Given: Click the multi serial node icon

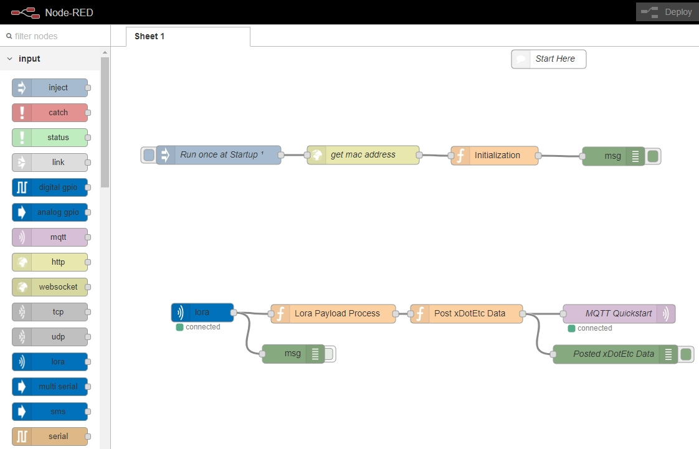Looking at the screenshot, I should click(x=22, y=387).
